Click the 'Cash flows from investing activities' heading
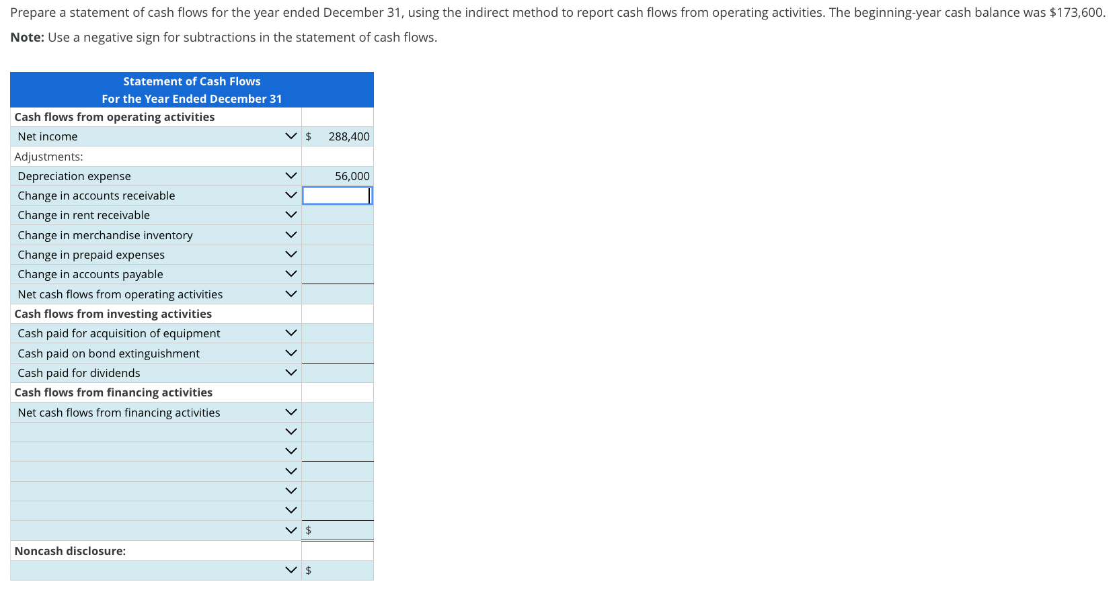Viewport: 1119px width, 598px height. pyautogui.click(x=113, y=314)
